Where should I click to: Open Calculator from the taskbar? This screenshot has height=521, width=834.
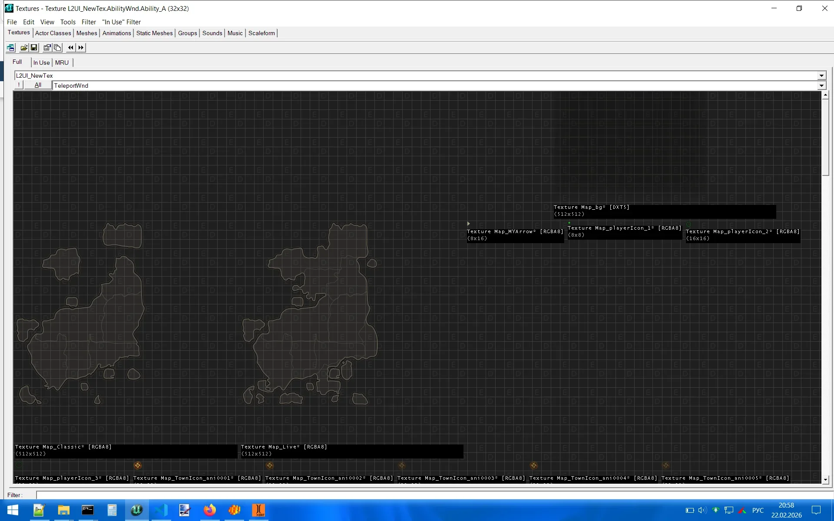pyautogui.click(x=112, y=510)
